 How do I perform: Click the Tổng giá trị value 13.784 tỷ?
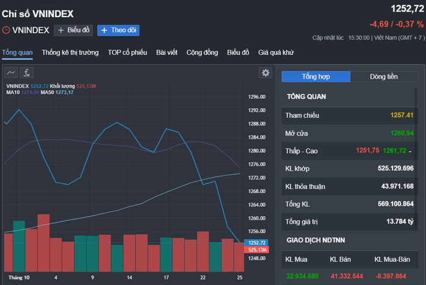coord(400,222)
